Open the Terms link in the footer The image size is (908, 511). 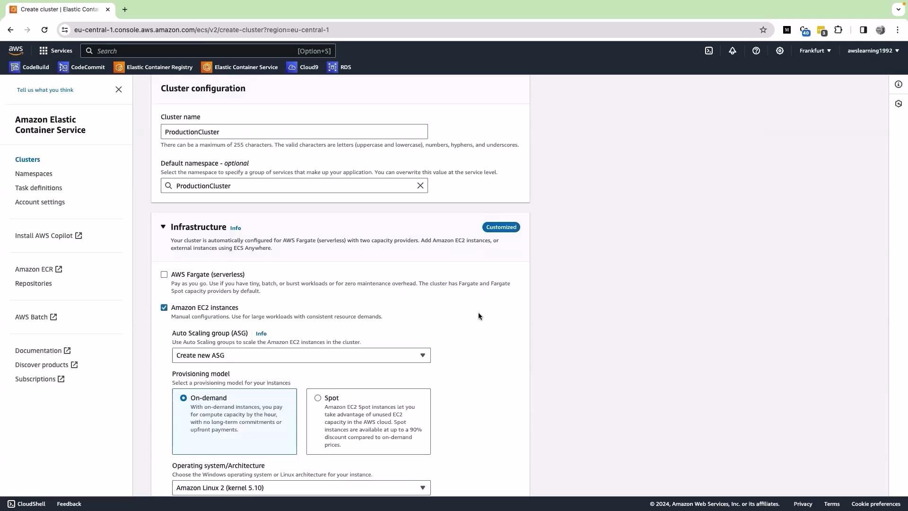pos(831,504)
